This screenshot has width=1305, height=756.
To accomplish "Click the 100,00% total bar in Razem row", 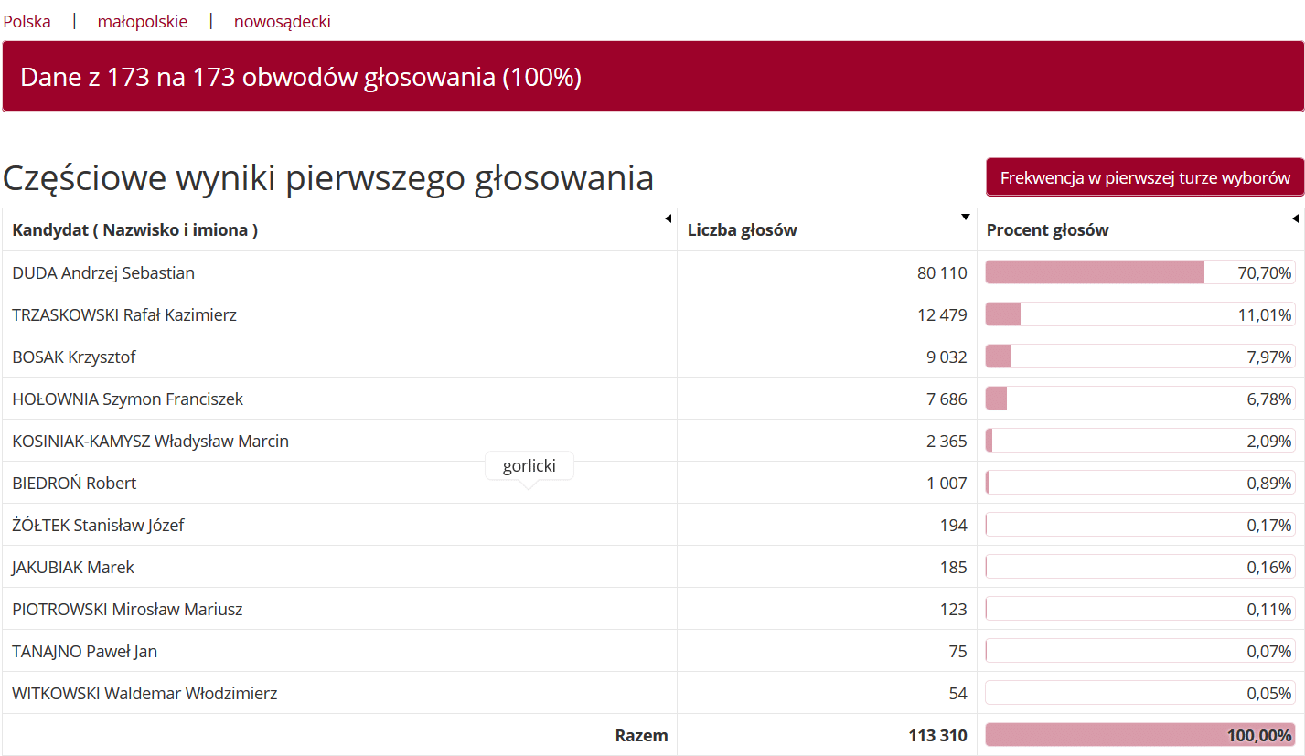I will point(1139,735).
